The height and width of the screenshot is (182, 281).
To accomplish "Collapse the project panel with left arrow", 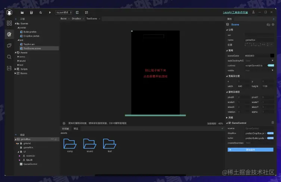I will click(16, 19).
